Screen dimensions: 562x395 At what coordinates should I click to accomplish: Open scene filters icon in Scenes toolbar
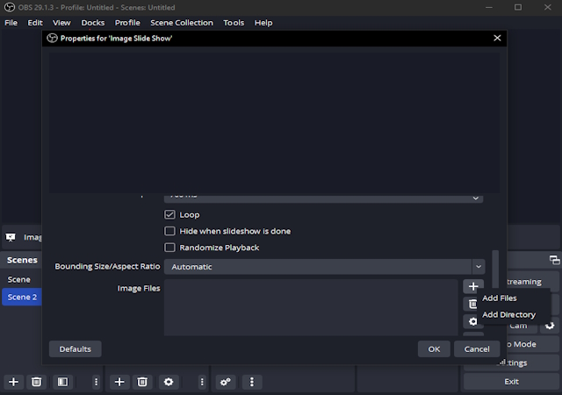62,382
